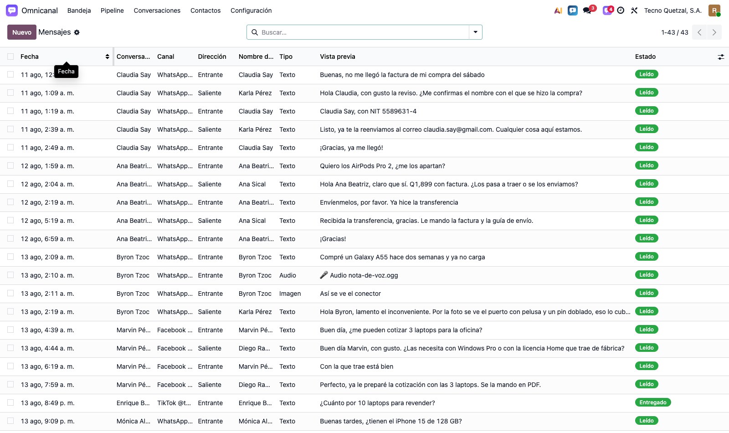Open the Bandeja menu
Screen dimensions: 729x433
pyautogui.click(x=79, y=10)
